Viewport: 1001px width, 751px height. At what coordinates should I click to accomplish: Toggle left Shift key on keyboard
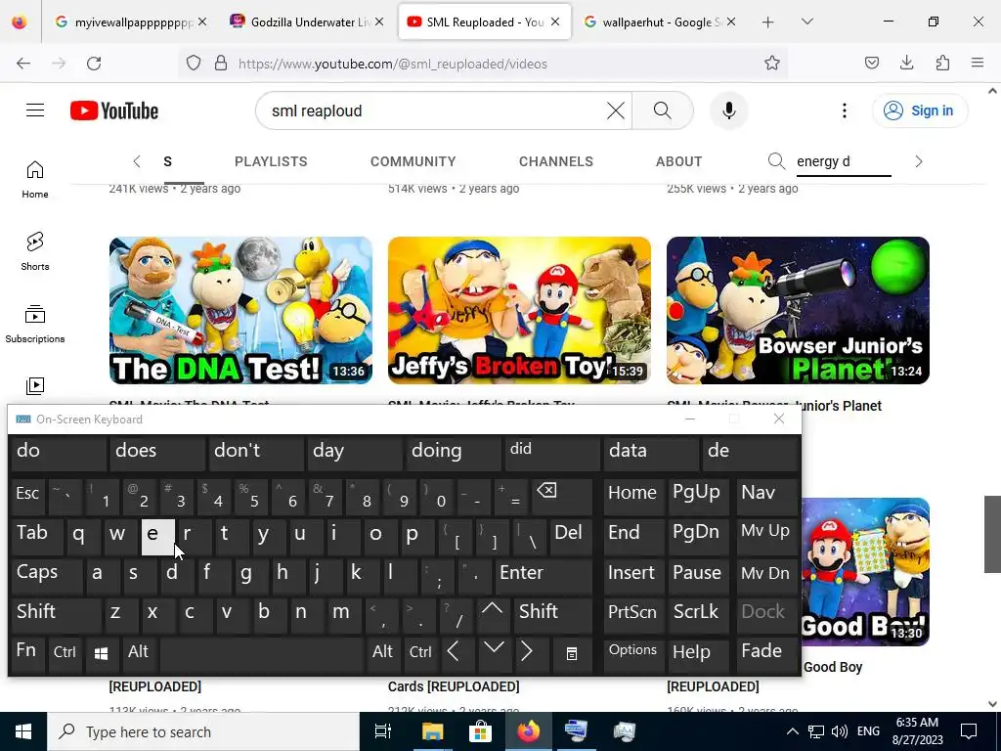pyautogui.click(x=56, y=614)
